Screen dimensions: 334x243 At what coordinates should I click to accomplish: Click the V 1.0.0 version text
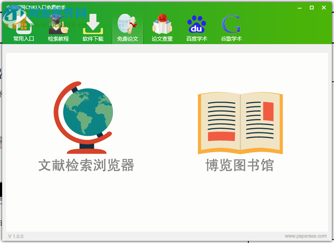pyautogui.click(x=16, y=236)
